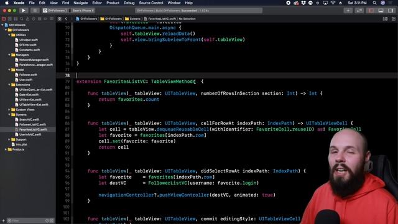
Task: Open the Report navigator tab
Action: [x=52, y=19]
